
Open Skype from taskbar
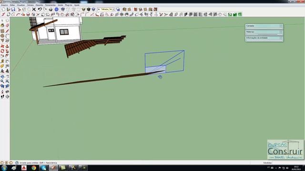point(43,168)
